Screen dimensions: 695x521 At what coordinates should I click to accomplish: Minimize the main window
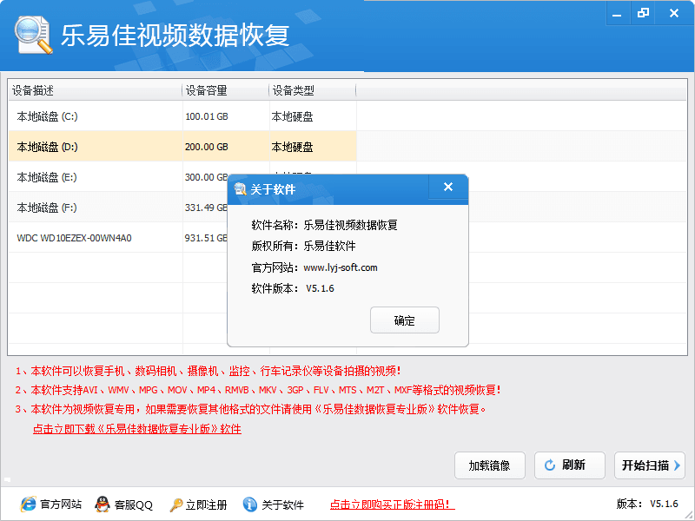pyautogui.click(x=617, y=13)
